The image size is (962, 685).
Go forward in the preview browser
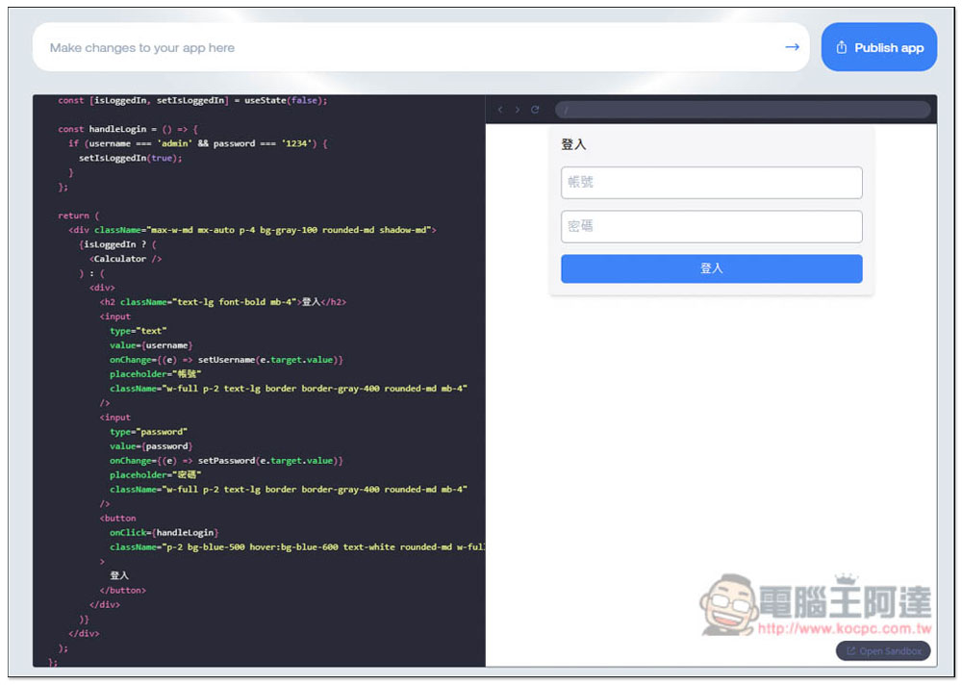click(518, 110)
